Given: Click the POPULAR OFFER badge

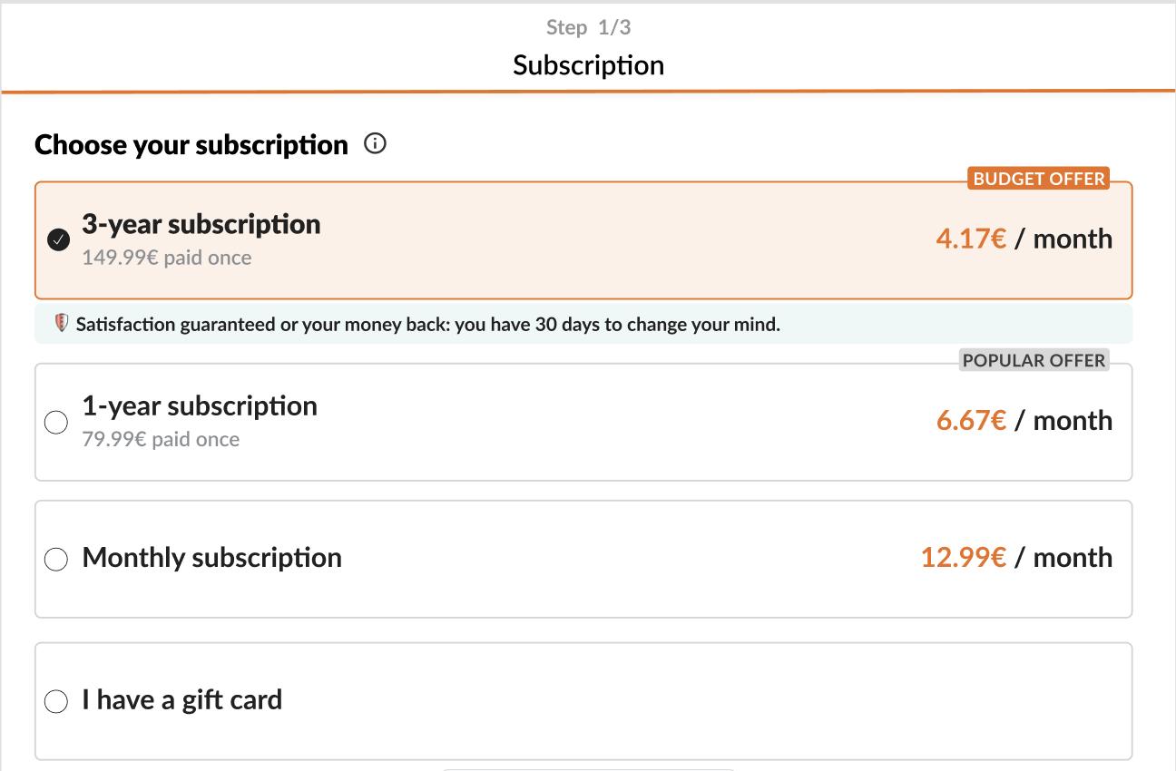Looking at the screenshot, I should click(1034, 360).
